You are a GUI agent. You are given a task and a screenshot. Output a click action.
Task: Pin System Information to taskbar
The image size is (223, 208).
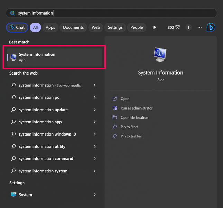[131, 136]
